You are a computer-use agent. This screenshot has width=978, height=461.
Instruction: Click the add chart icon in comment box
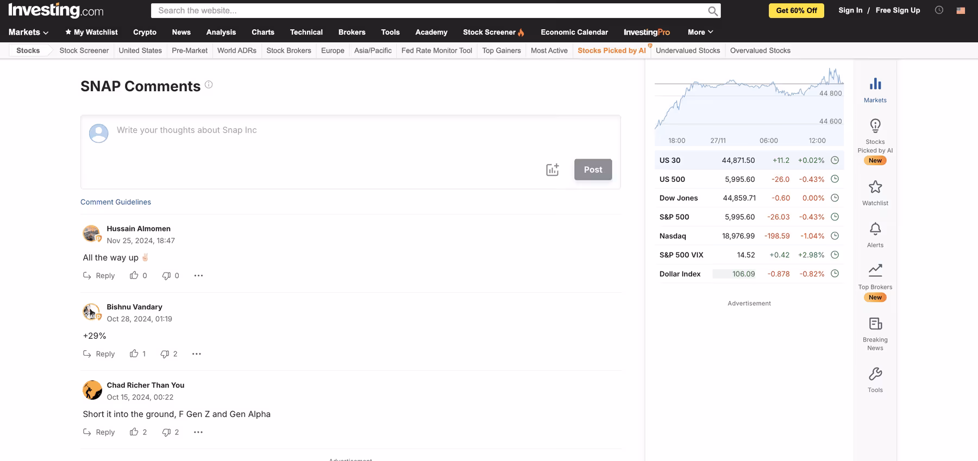pyautogui.click(x=552, y=169)
